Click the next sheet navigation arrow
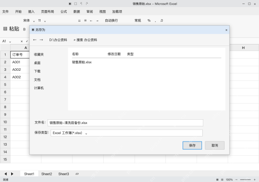 [12, 174]
